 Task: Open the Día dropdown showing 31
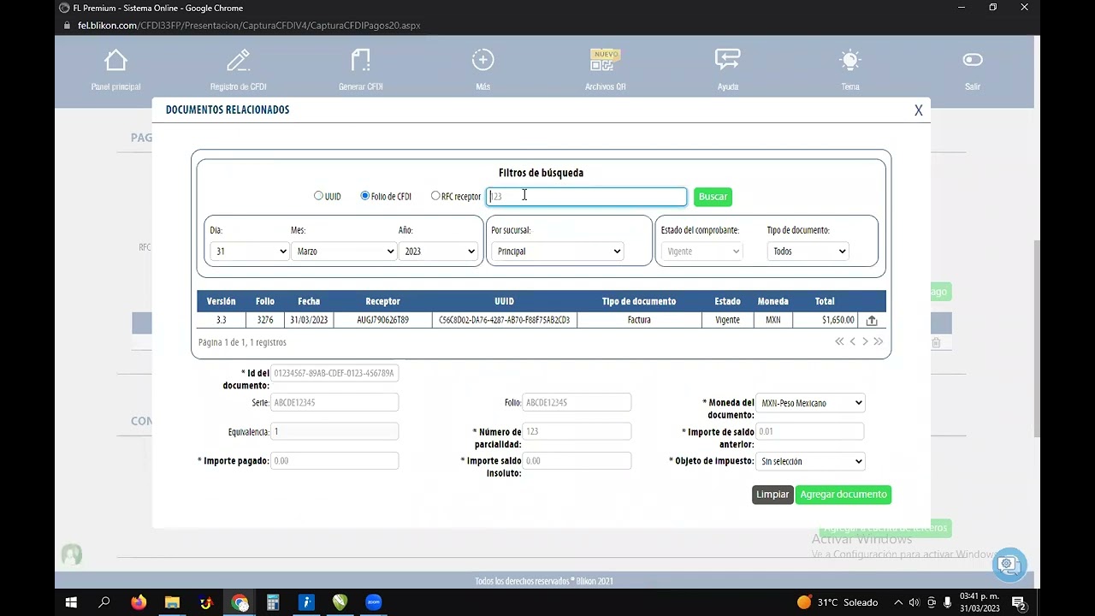click(x=250, y=252)
